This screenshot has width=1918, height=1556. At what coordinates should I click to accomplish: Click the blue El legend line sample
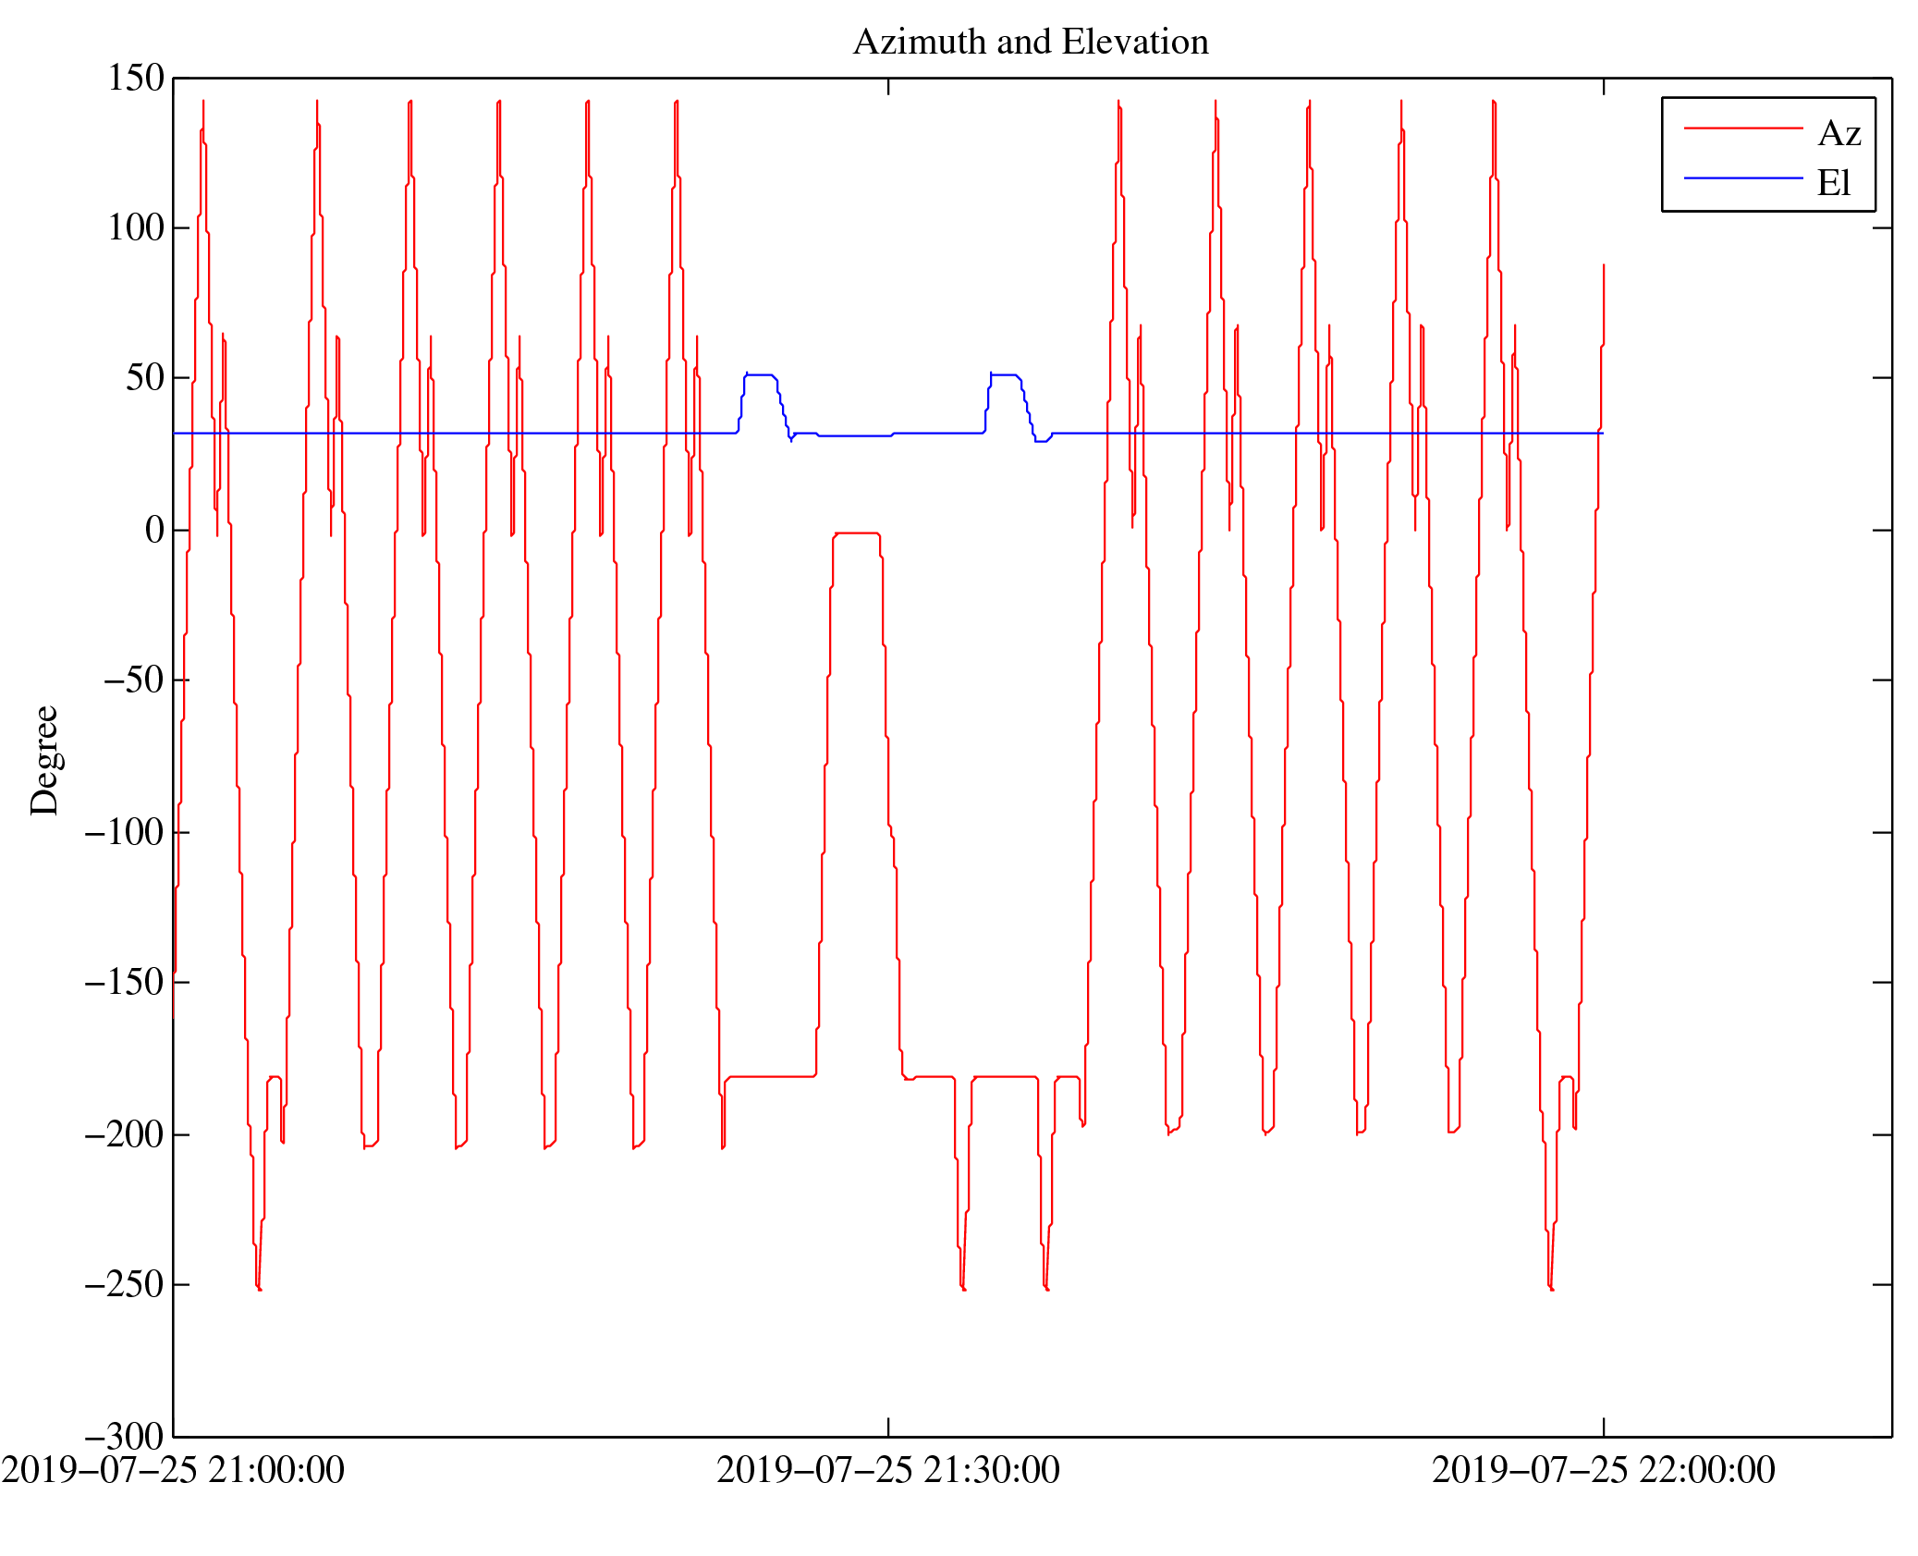pos(1742,178)
